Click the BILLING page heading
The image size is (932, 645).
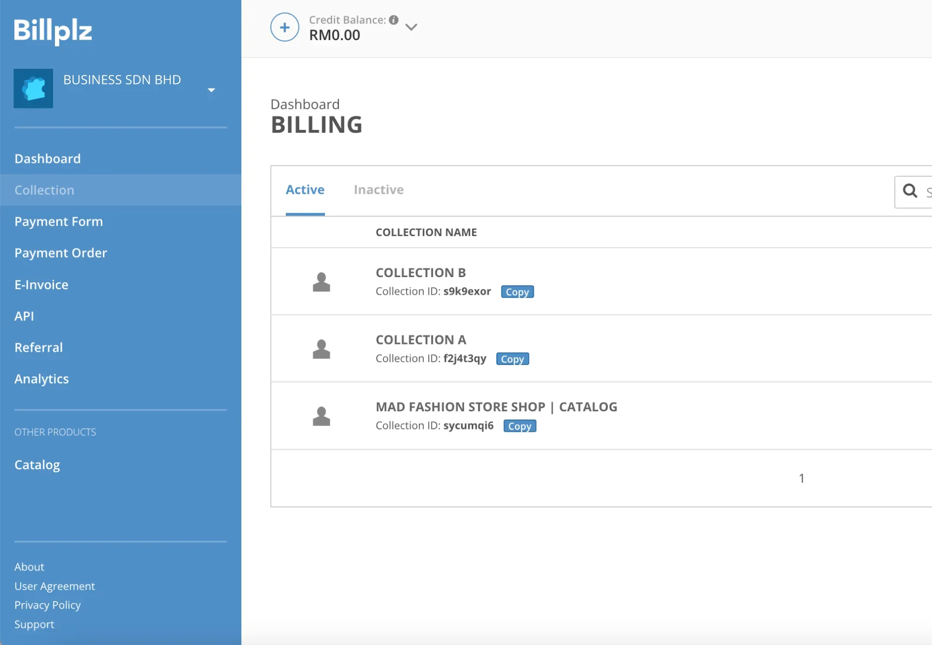click(316, 125)
